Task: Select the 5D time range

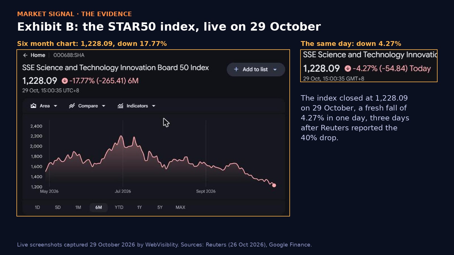Action: 58,207
